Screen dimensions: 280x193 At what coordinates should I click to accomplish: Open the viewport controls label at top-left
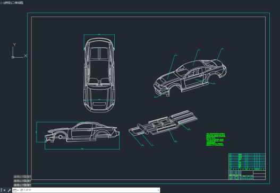[x=12, y=3]
